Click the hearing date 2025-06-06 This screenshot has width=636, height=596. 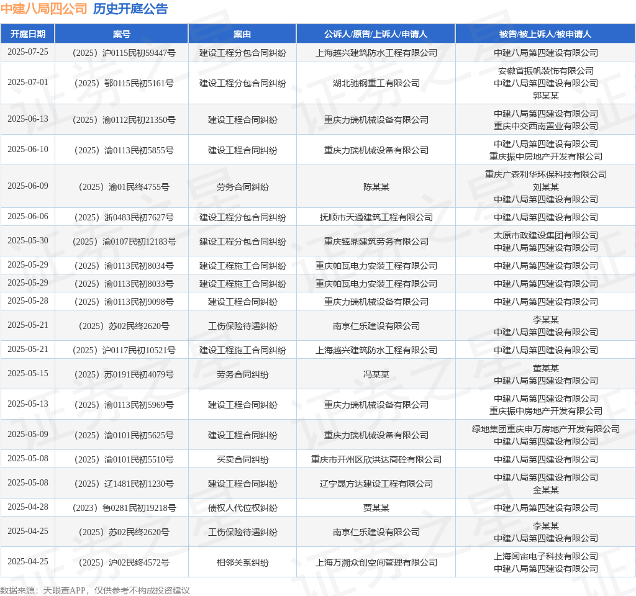tap(27, 216)
